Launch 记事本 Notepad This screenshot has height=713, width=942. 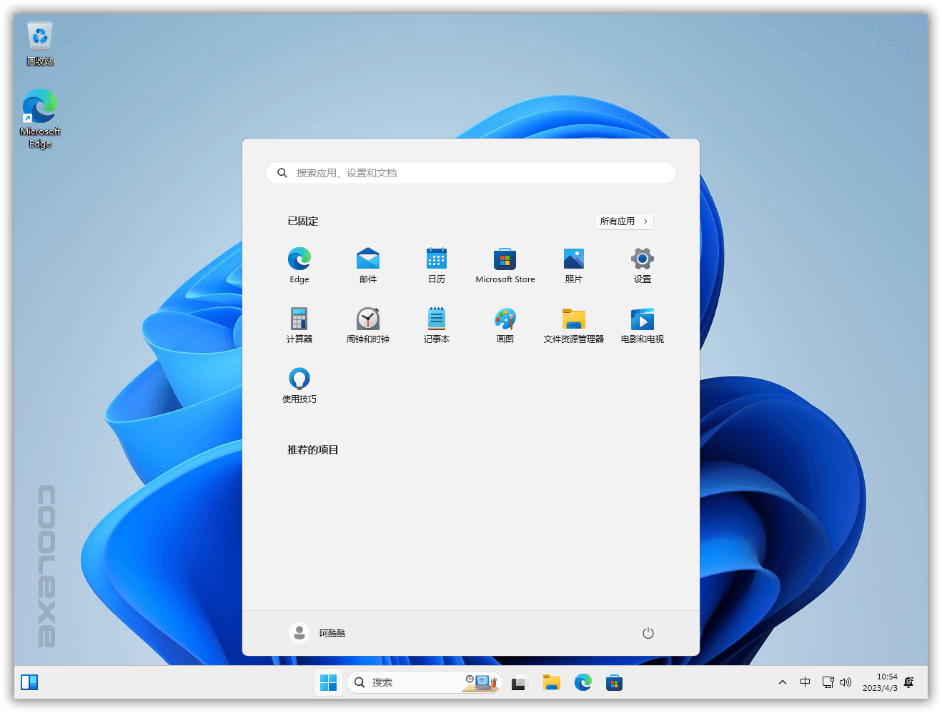(436, 324)
